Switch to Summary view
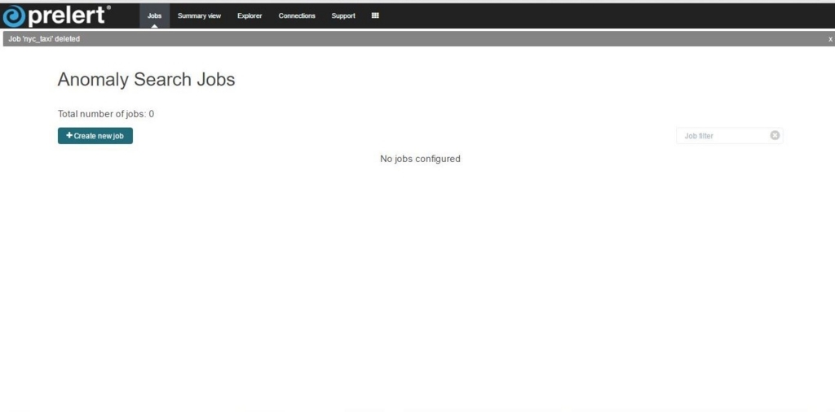 [199, 16]
